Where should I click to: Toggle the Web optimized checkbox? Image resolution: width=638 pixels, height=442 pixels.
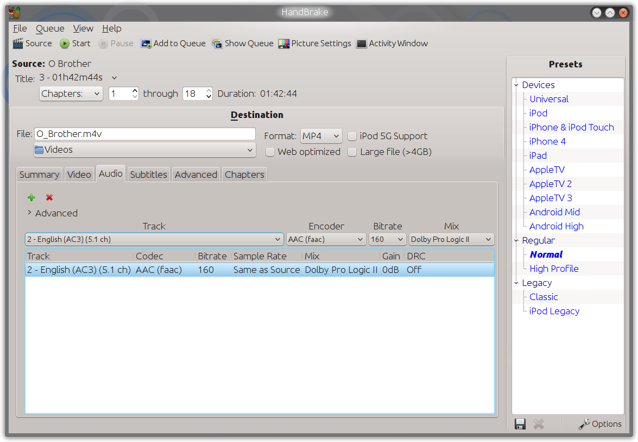tap(270, 152)
